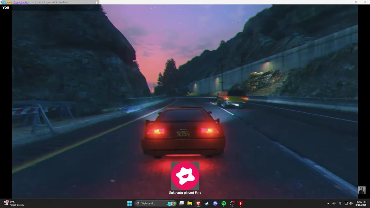Open File Explorer from the taskbar

pos(190,203)
